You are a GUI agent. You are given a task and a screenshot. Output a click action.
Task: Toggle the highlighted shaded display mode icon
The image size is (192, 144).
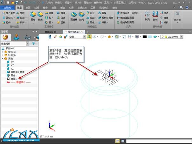coord(89,37)
